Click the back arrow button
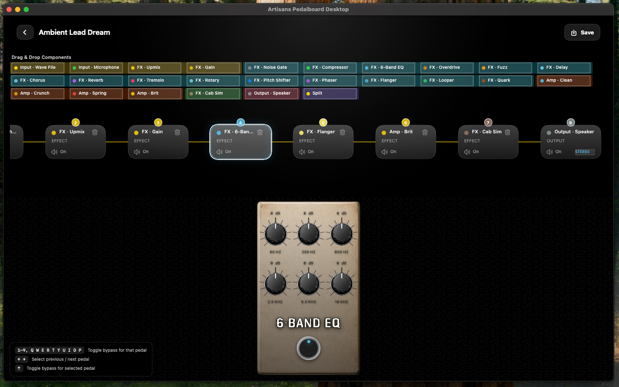The image size is (619, 387). coord(25,32)
